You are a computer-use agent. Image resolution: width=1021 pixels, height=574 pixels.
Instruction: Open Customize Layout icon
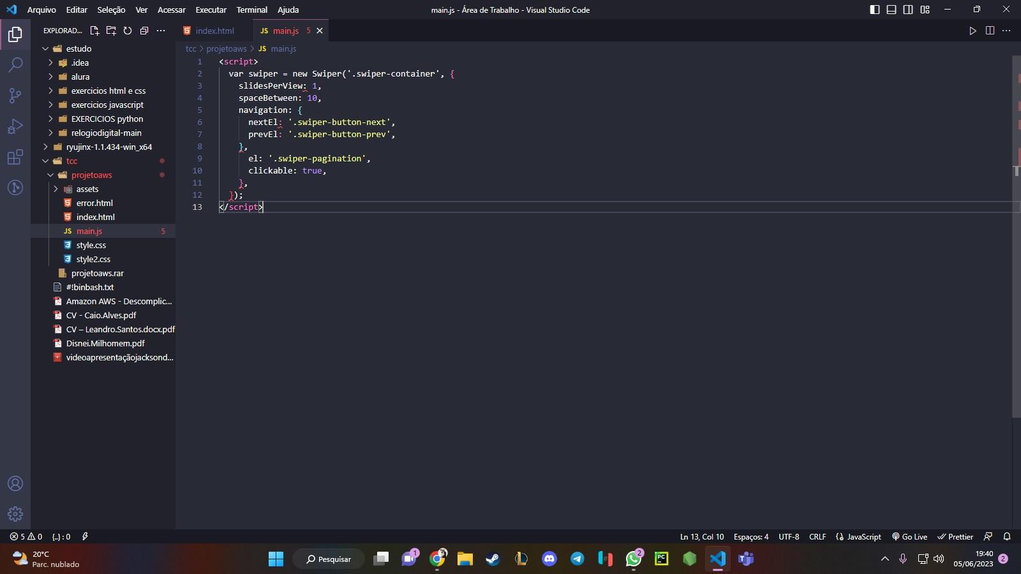click(x=925, y=10)
